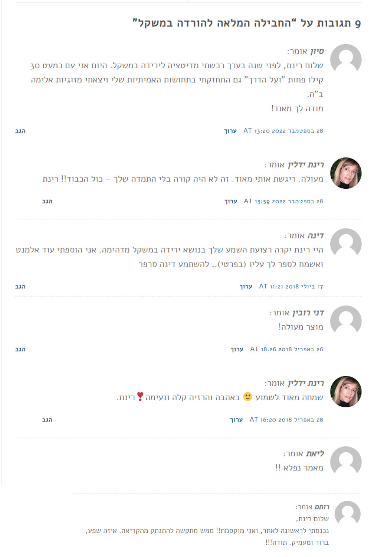Screen dimensions: 371x557
Task: Click Liat's gray avatar icon
Action: [346, 462]
